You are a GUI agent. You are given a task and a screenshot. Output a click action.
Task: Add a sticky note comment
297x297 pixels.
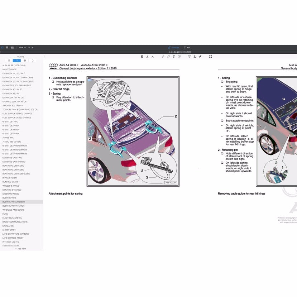(190, 56)
